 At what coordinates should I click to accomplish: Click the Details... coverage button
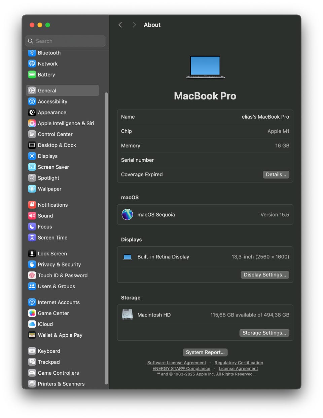pyautogui.click(x=276, y=174)
